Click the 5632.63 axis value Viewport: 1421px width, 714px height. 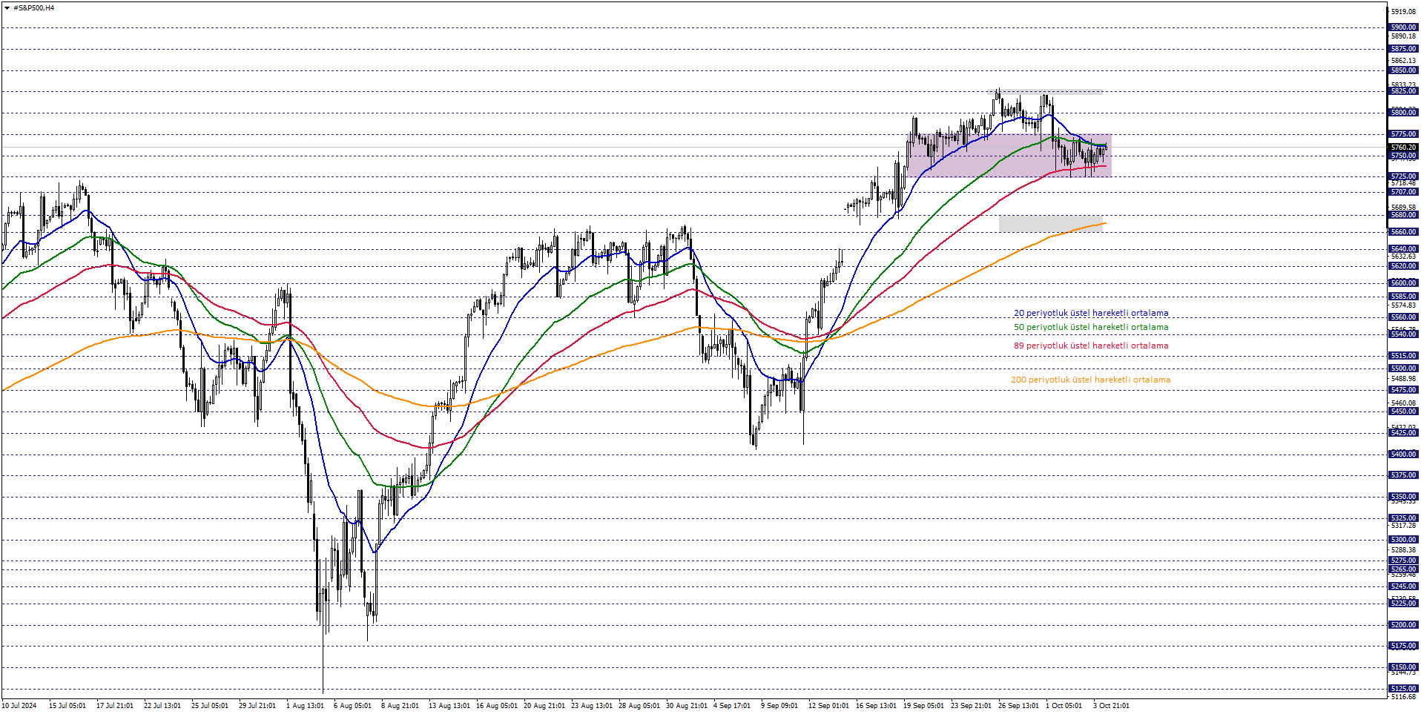click(1404, 257)
